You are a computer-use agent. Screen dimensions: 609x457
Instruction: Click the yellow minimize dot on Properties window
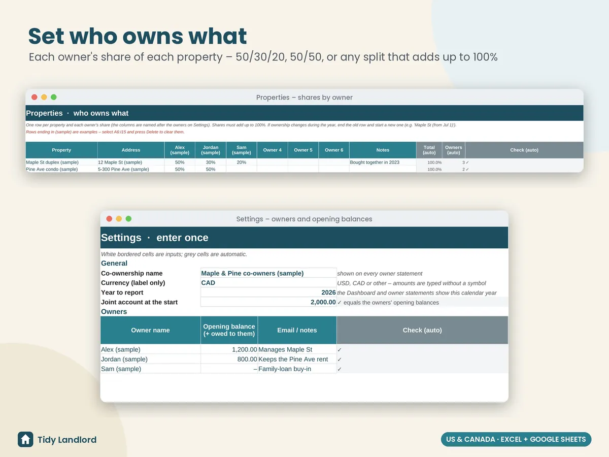pos(44,97)
